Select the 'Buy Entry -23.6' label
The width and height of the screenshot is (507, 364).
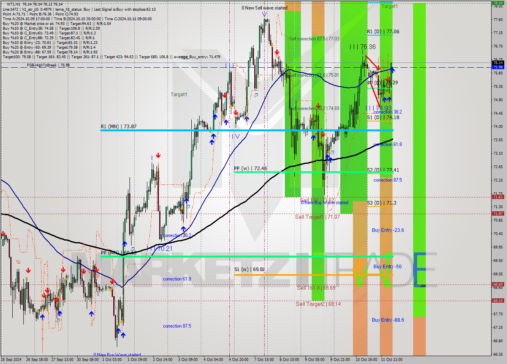click(x=388, y=230)
